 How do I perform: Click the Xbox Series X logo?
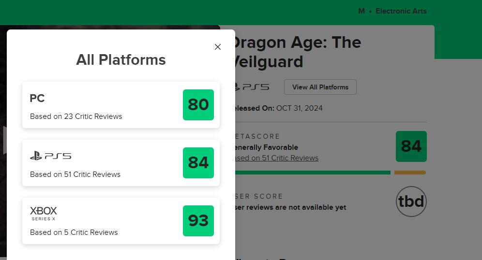tap(44, 213)
